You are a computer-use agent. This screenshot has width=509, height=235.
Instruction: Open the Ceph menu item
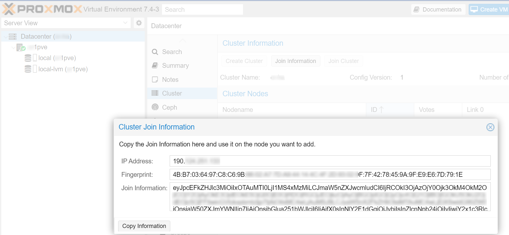(x=182, y=107)
